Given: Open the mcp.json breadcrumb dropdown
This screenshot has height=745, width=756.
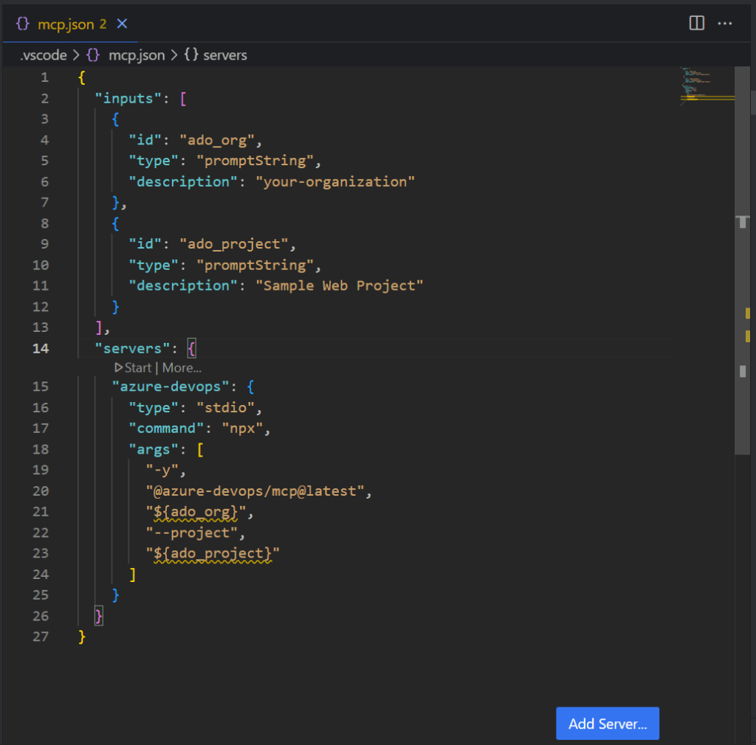Looking at the screenshot, I should 136,55.
